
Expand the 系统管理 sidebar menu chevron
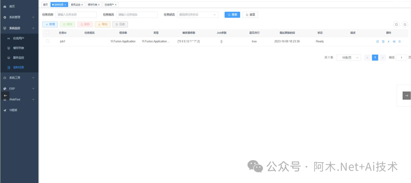coord(33,17)
